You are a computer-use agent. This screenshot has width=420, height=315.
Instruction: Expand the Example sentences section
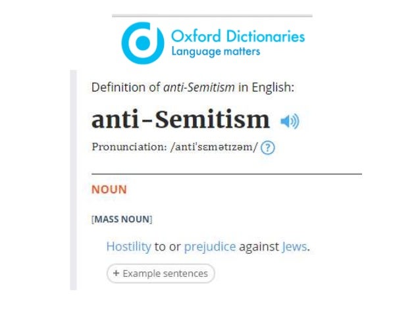(x=161, y=274)
